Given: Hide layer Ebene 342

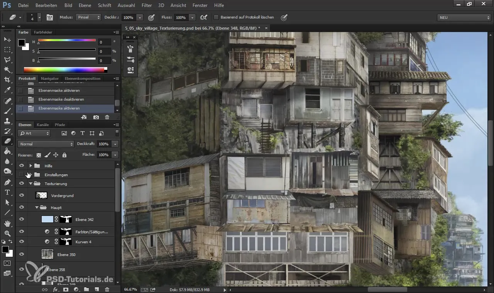Looking at the screenshot, I should pos(22,219).
